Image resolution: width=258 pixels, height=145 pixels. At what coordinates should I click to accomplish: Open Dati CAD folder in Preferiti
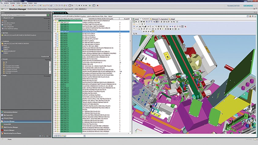7,73
